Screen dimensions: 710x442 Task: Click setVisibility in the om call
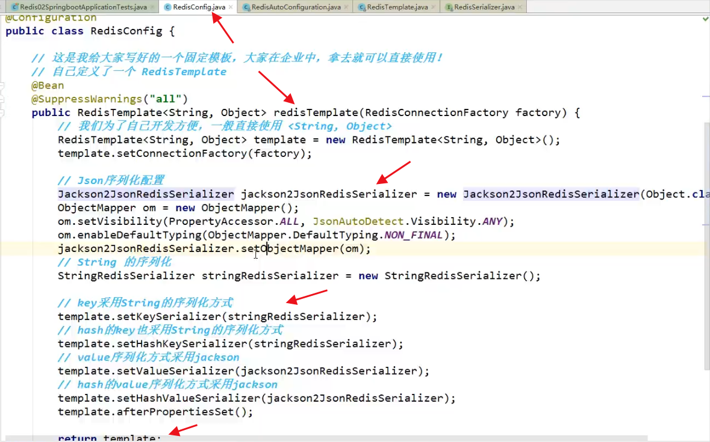click(120, 221)
